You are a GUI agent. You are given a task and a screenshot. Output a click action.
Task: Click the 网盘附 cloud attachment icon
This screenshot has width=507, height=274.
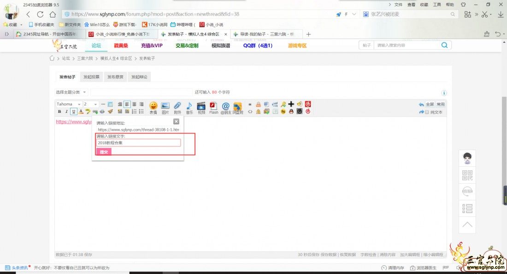pyautogui.click(x=238, y=108)
